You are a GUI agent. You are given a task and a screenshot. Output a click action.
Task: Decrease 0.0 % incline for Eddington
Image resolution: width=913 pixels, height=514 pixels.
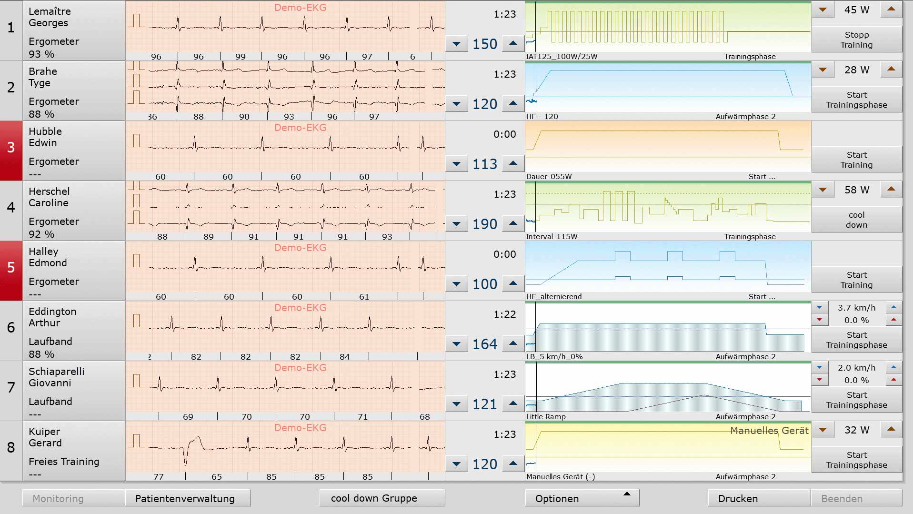click(820, 320)
